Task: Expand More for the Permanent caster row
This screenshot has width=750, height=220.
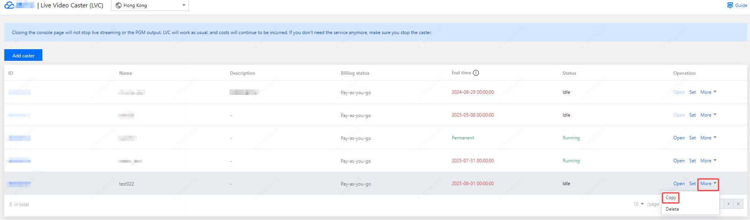Action: click(x=708, y=138)
